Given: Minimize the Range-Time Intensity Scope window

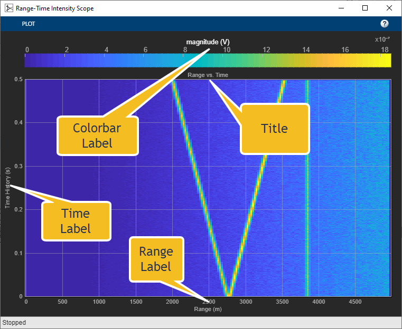Looking at the screenshot, I should point(341,8).
